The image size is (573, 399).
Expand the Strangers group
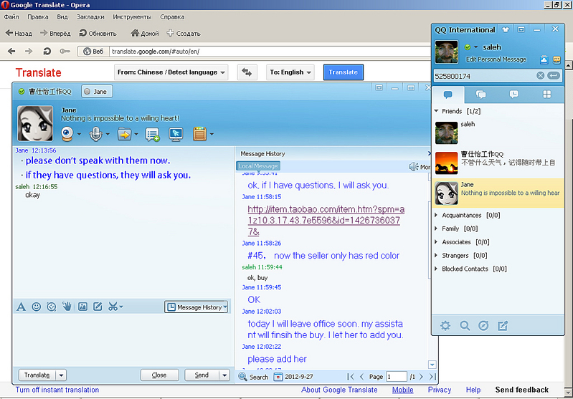point(436,255)
